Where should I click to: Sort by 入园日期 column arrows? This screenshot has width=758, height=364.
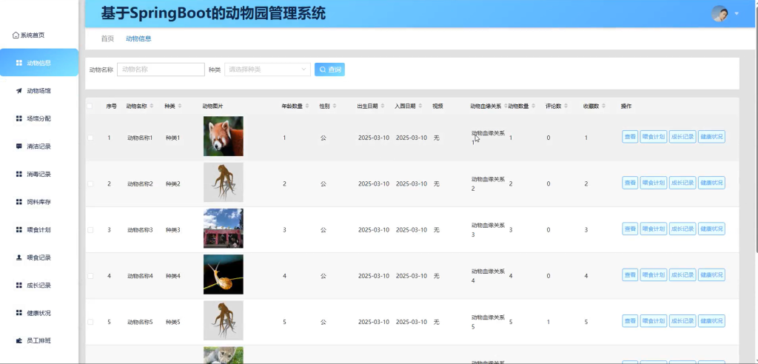click(x=420, y=106)
